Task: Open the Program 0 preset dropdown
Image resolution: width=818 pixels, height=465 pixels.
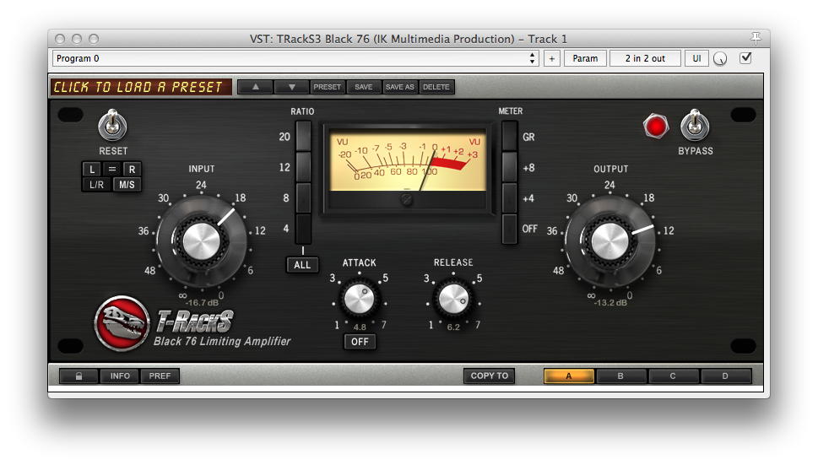Action: tap(295, 58)
